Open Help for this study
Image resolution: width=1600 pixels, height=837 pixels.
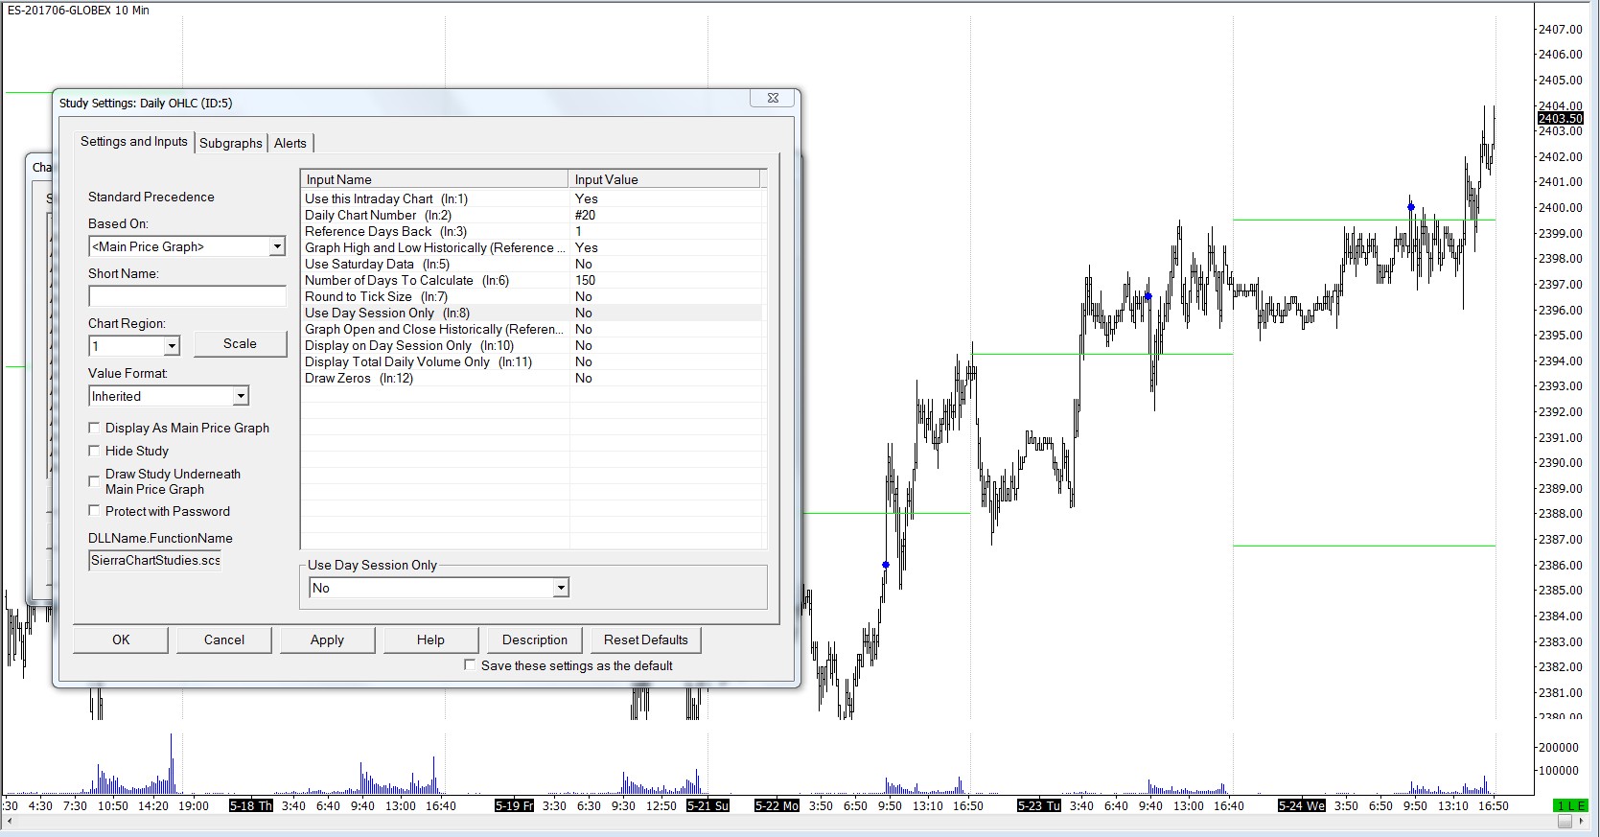point(430,639)
